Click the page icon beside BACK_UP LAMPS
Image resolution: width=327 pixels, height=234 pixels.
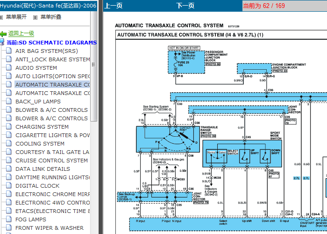pos(9,102)
